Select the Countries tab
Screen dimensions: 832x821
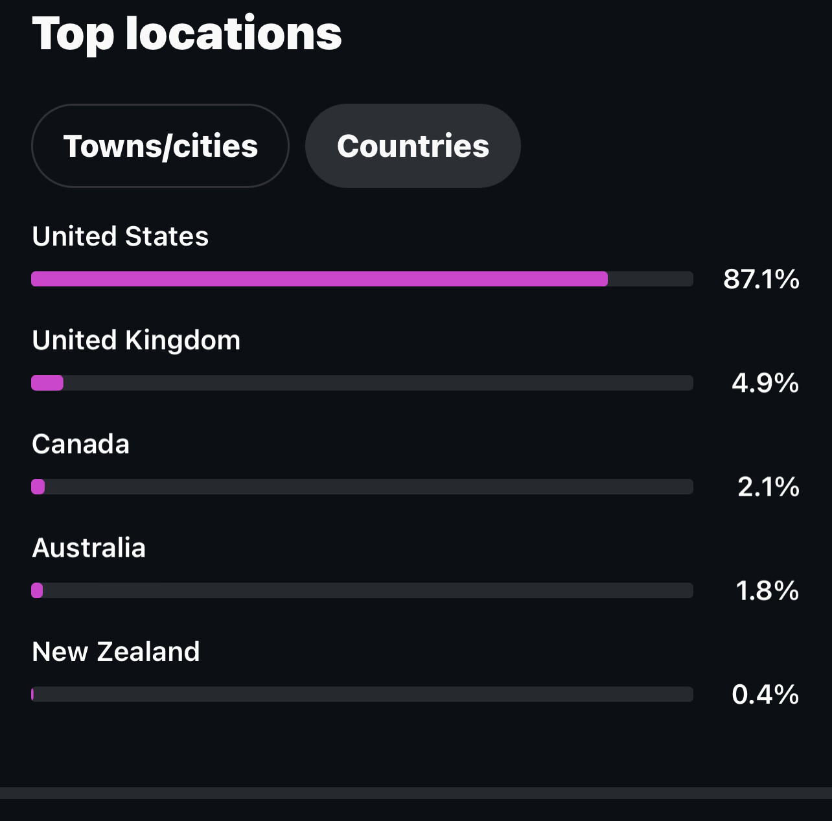(413, 146)
